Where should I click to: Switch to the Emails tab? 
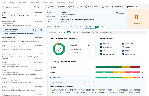12,2
